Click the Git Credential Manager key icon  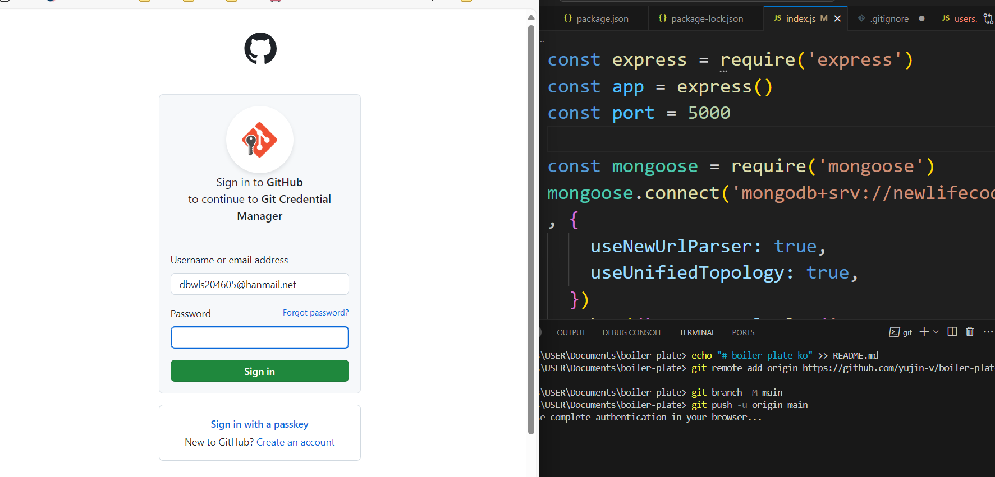(x=259, y=140)
